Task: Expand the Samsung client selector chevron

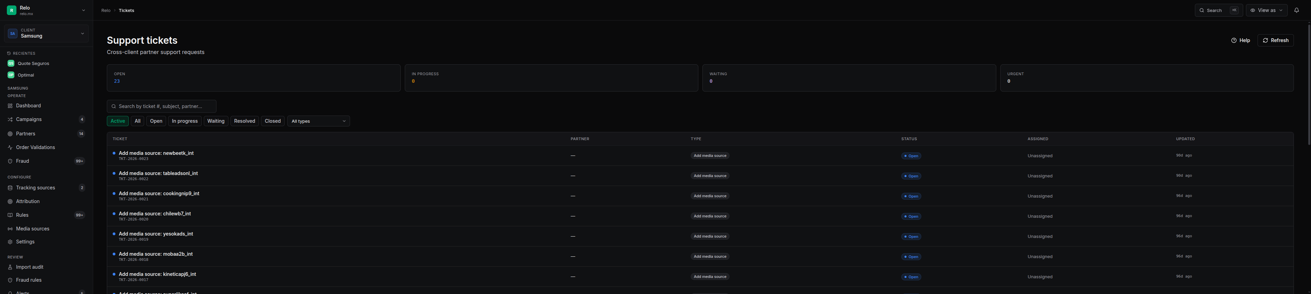Action: pos(83,34)
